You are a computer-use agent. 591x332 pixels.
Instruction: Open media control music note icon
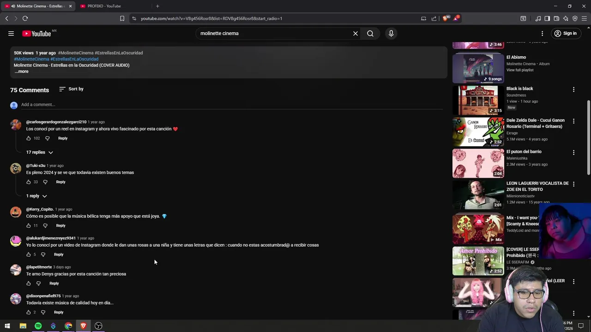pos(538,18)
